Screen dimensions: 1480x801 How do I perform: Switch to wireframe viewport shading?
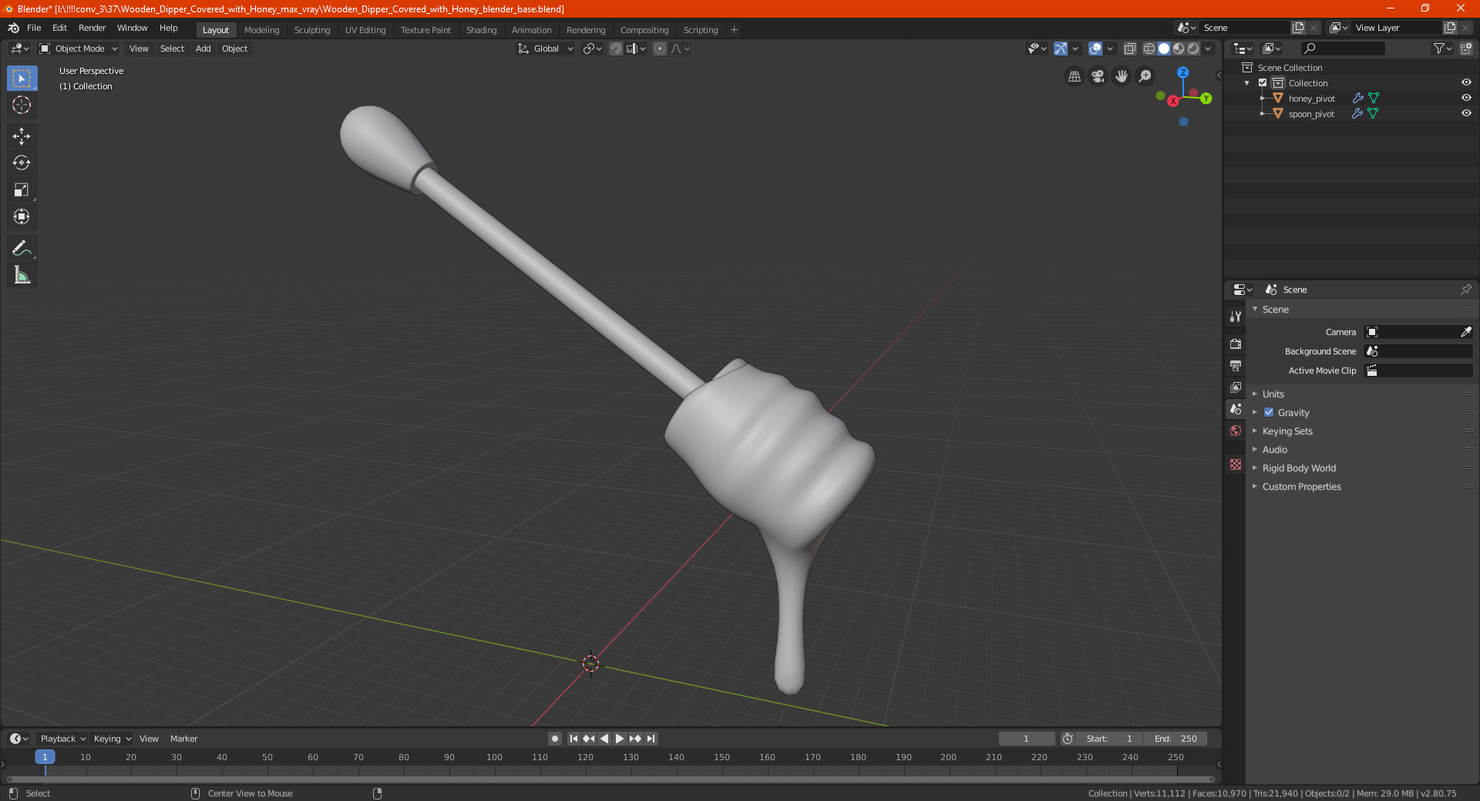pos(1149,49)
